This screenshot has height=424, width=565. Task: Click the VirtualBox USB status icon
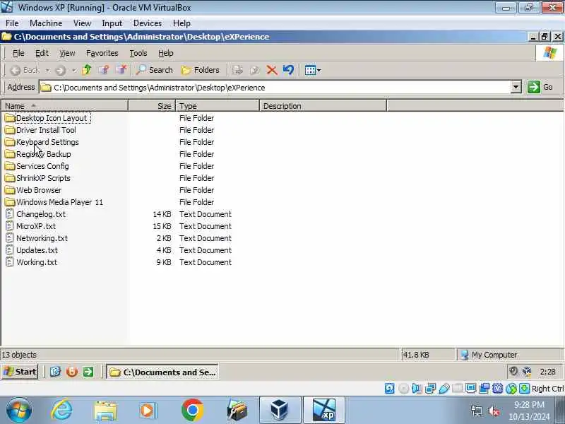coord(444,388)
